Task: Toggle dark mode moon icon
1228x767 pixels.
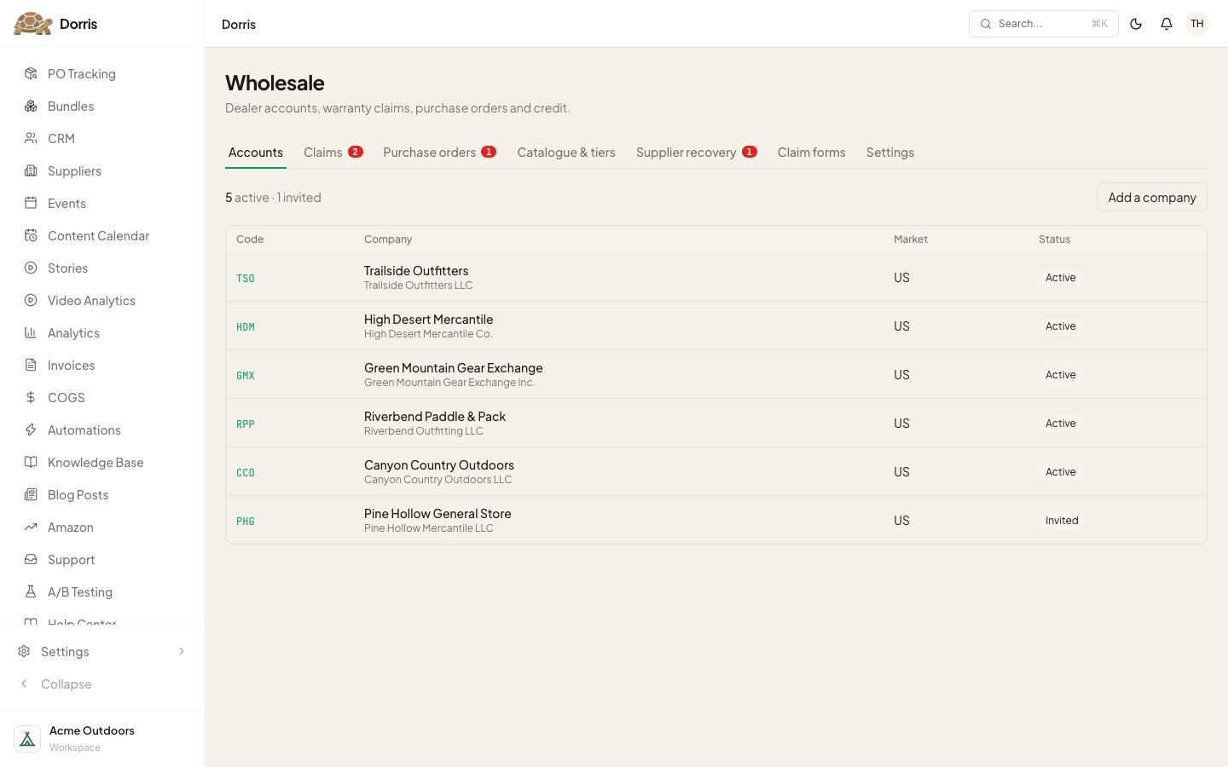Action: click(x=1136, y=24)
